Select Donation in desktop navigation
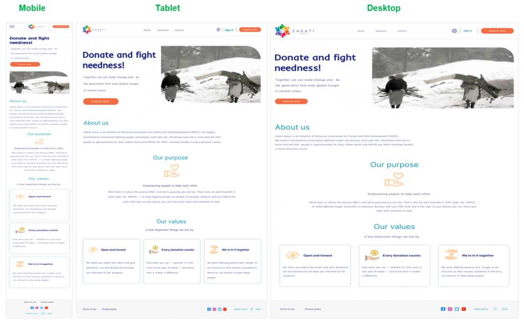 pos(381,31)
